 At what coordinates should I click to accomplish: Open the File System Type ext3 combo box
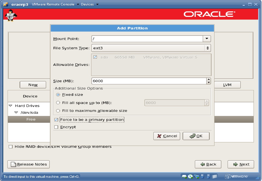(151, 48)
